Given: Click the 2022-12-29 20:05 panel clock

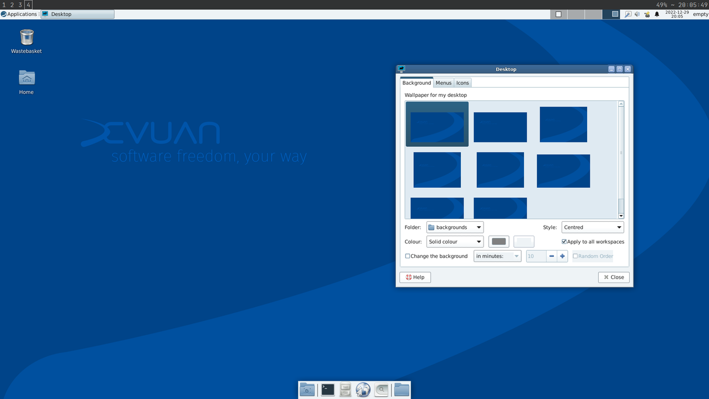Looking at the screenshot, I should pyautogui.click(x=677, y=14).
